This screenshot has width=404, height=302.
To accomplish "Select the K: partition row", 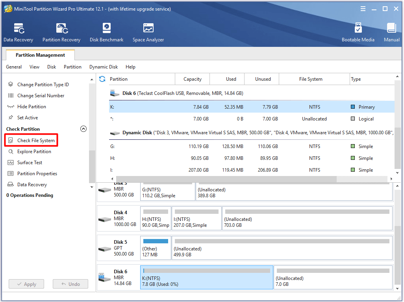I will tap(252, 107).
